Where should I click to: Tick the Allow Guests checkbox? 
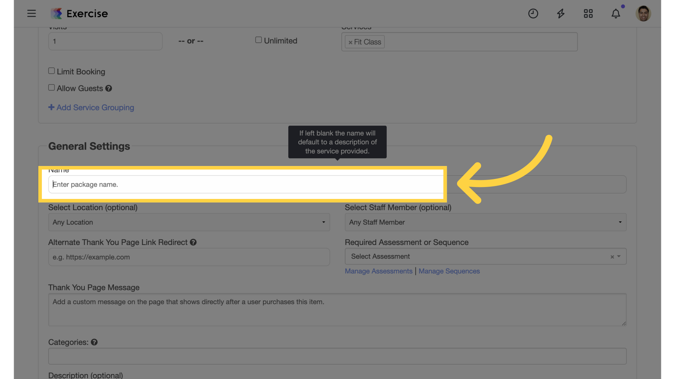point(51,87)
